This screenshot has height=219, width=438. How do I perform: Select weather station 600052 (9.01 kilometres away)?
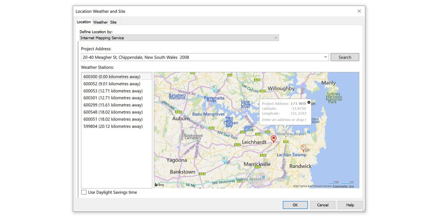click(116, 84)
